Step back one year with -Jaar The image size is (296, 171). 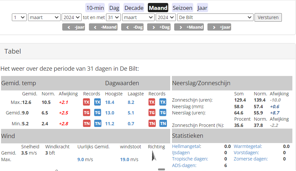(73, 27)
